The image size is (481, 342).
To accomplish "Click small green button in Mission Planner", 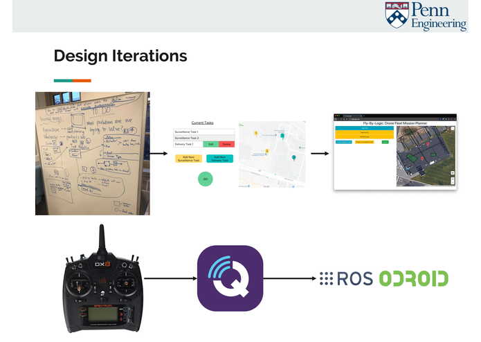I will tap(385, 142).
